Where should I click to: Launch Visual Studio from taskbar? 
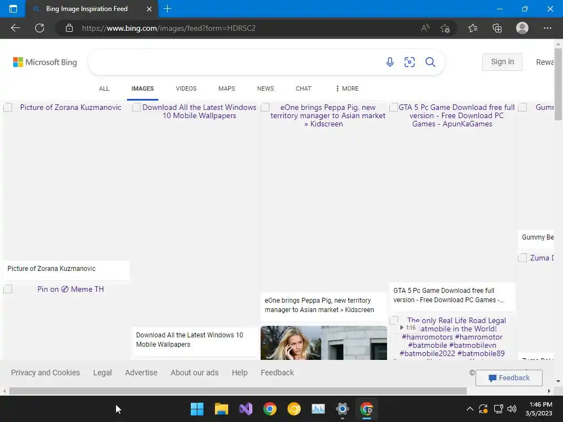coord(246,409)
